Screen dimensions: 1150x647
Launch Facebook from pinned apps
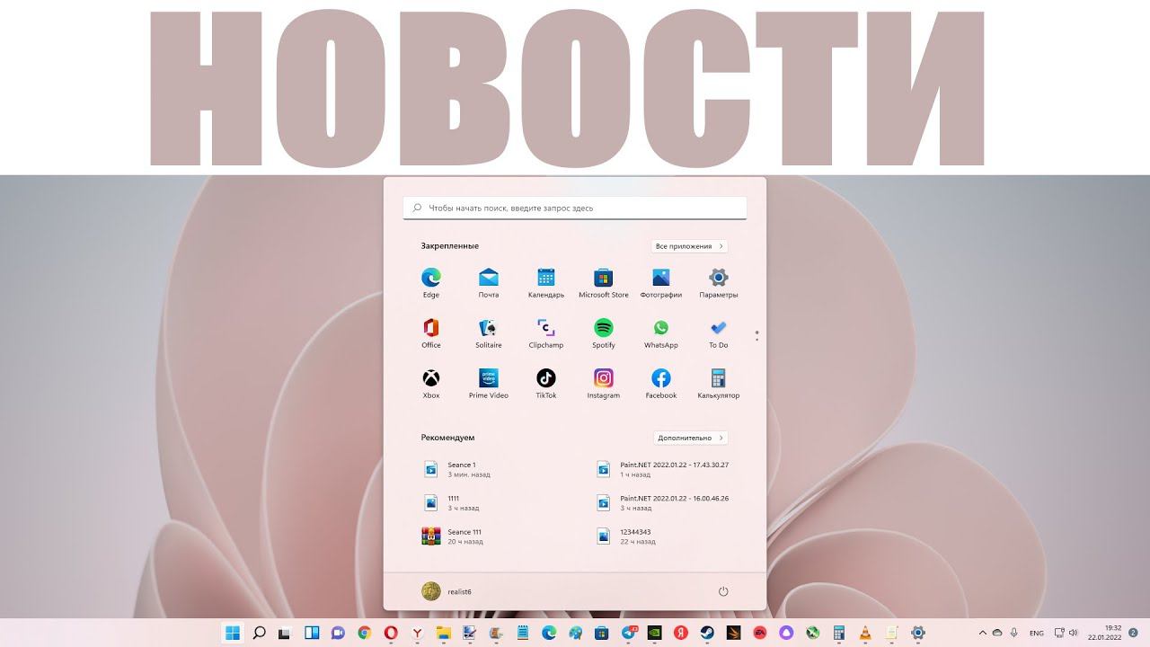[661, 383]
